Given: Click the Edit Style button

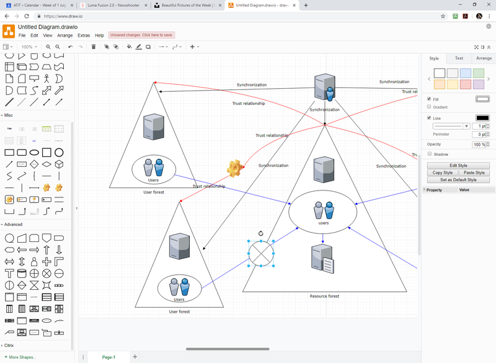Looking at the screenshot, I should click(x=458, y=166).
